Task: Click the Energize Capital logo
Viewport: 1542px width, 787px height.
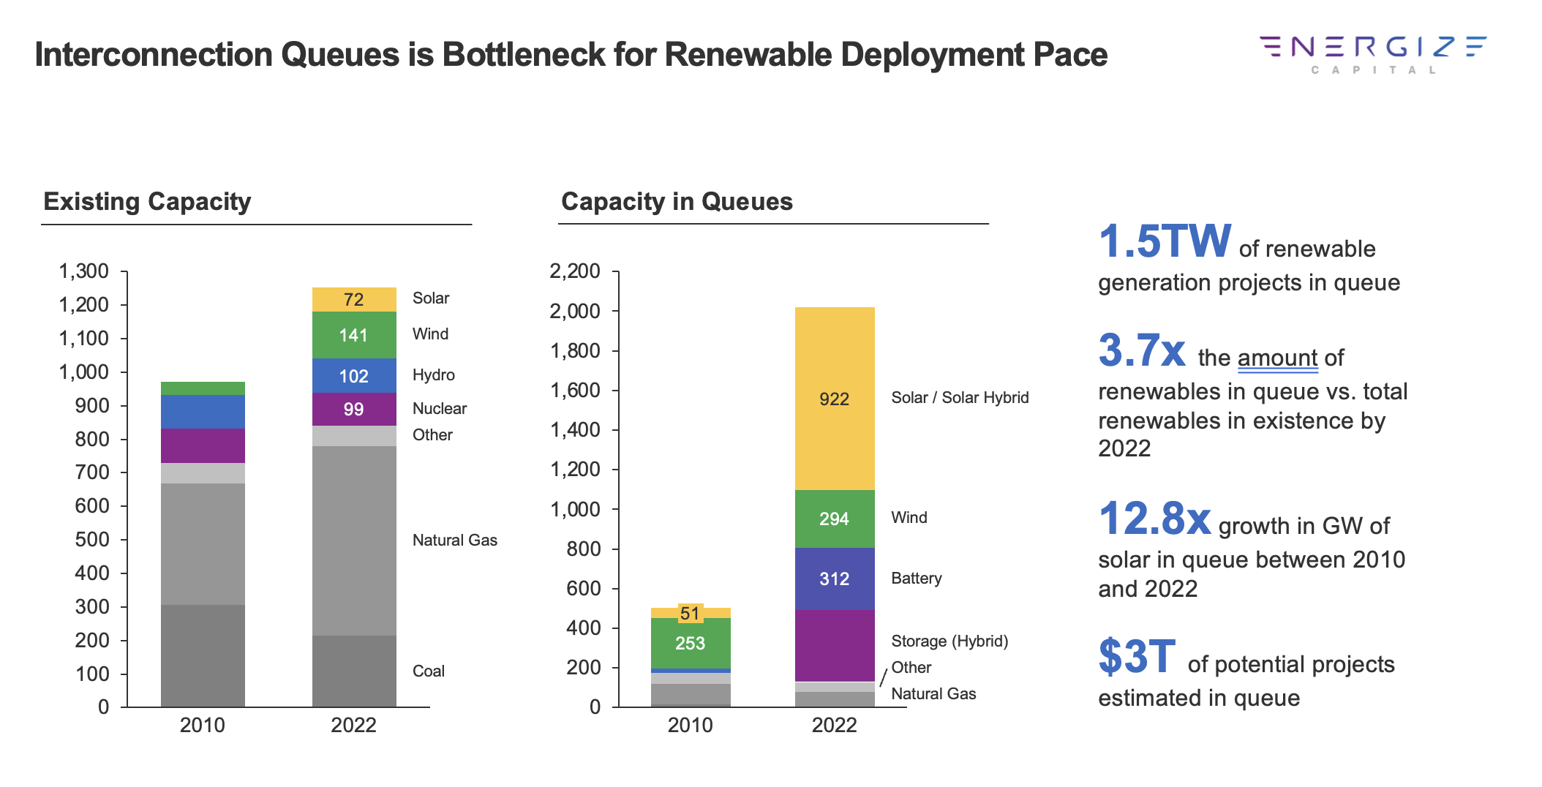Action: (1372, 53)
